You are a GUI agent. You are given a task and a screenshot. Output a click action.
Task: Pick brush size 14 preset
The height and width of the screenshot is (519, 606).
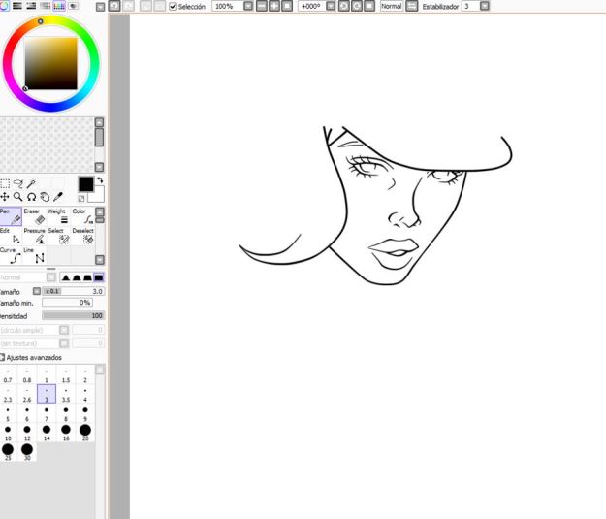coord(46,429)
